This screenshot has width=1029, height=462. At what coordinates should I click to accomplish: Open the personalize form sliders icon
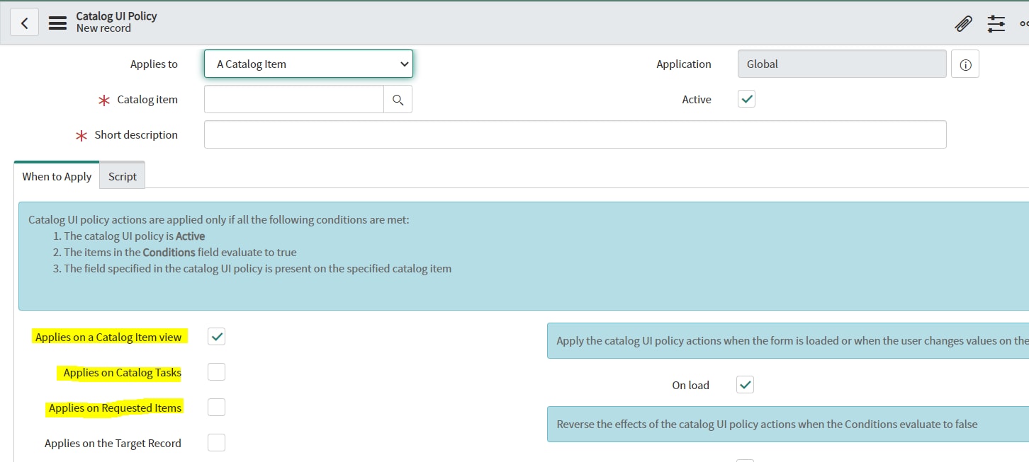pos(996,23)
